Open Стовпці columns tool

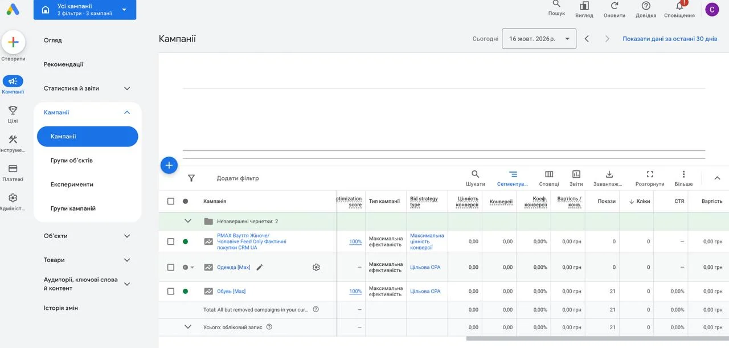549,178
